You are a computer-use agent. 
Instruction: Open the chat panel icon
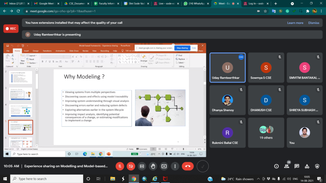coord(297,166)
